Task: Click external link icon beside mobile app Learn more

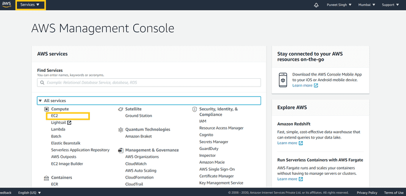Action: (x=316, y=86)
